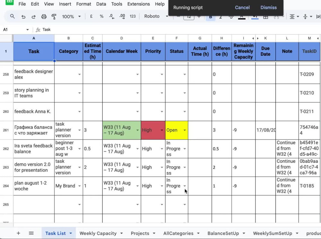This screenshot has height=239, width=321.
Task: Click the search magnifier icon in toolbar
Action: (x=12, y=16)
